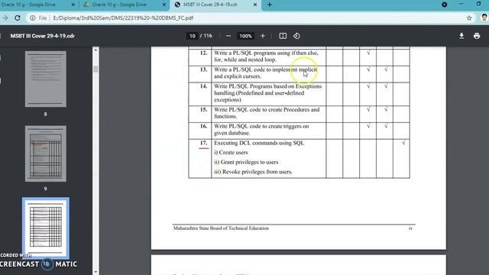
Task: Bookmark this page with the star icon
Action: tap(469, 18)
